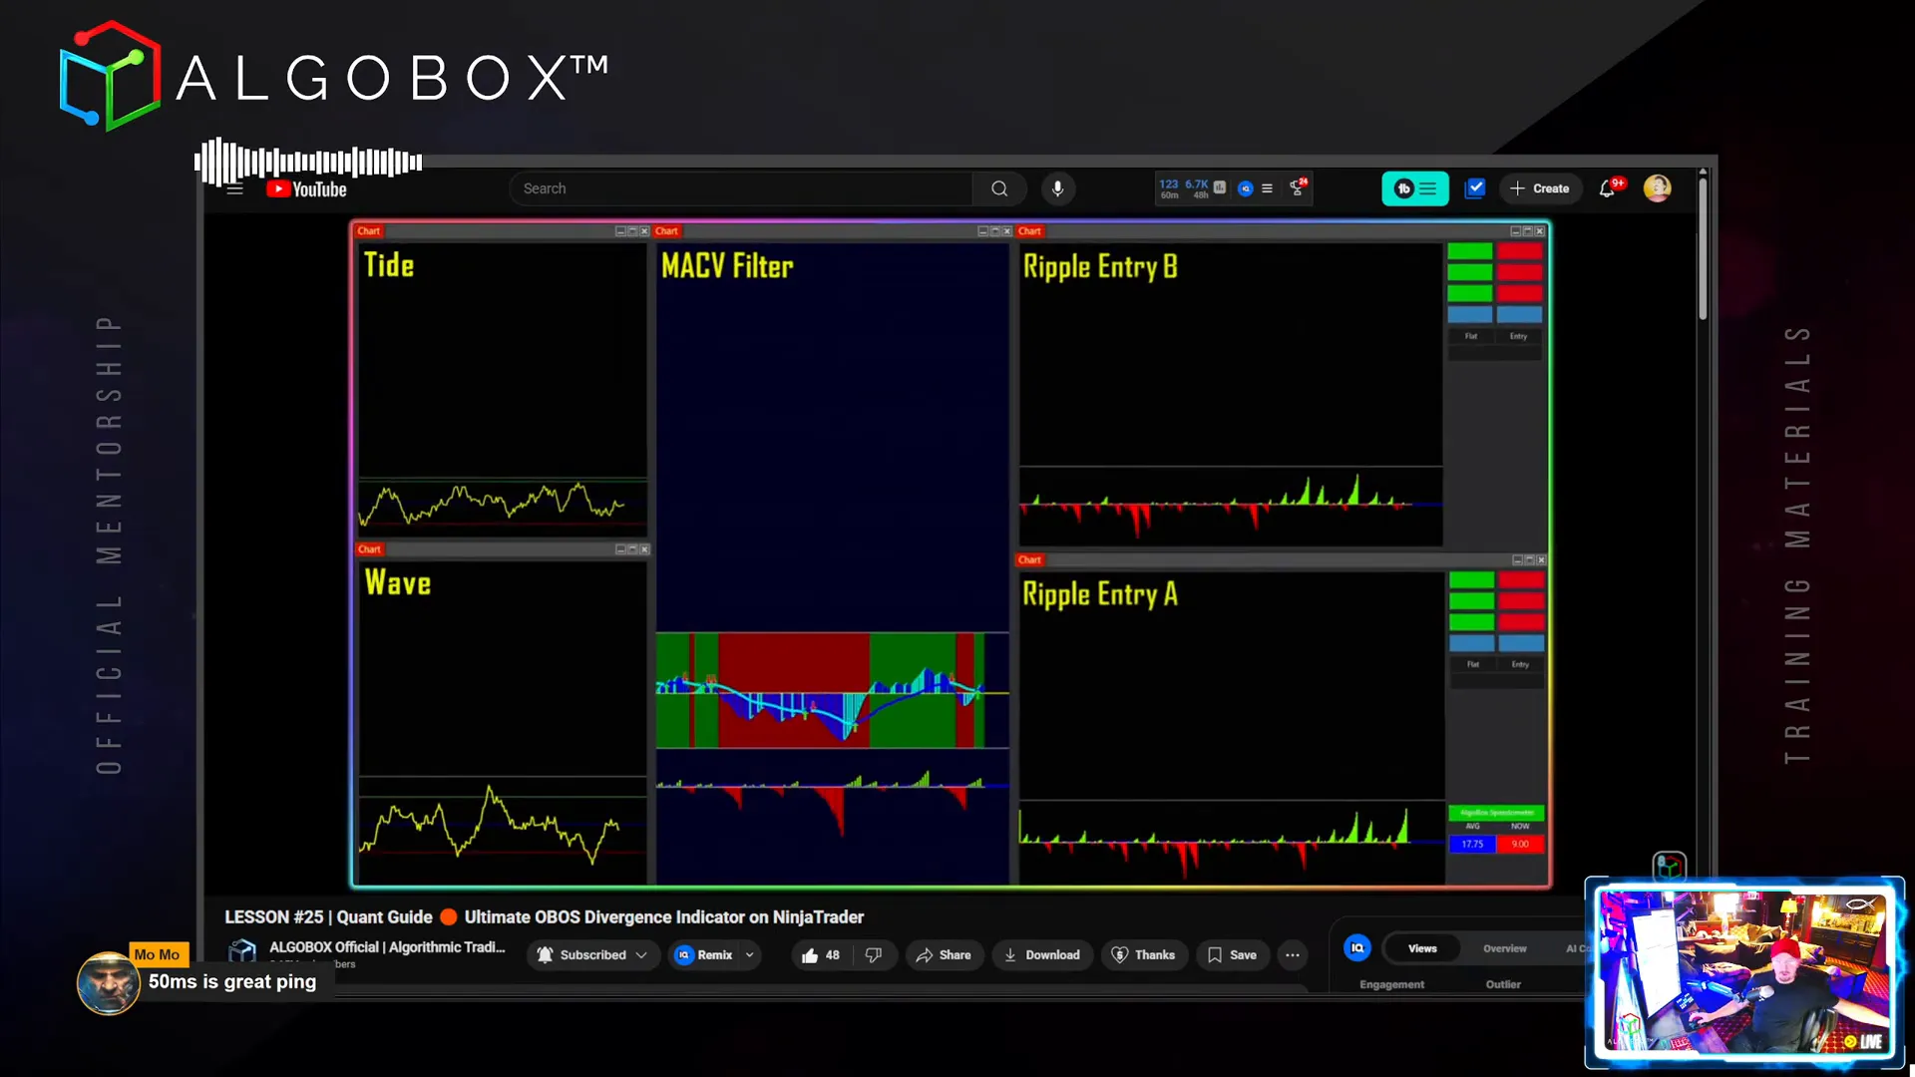
Task: Select the Wave window Chart tab
Action: (x=369, y=549)
